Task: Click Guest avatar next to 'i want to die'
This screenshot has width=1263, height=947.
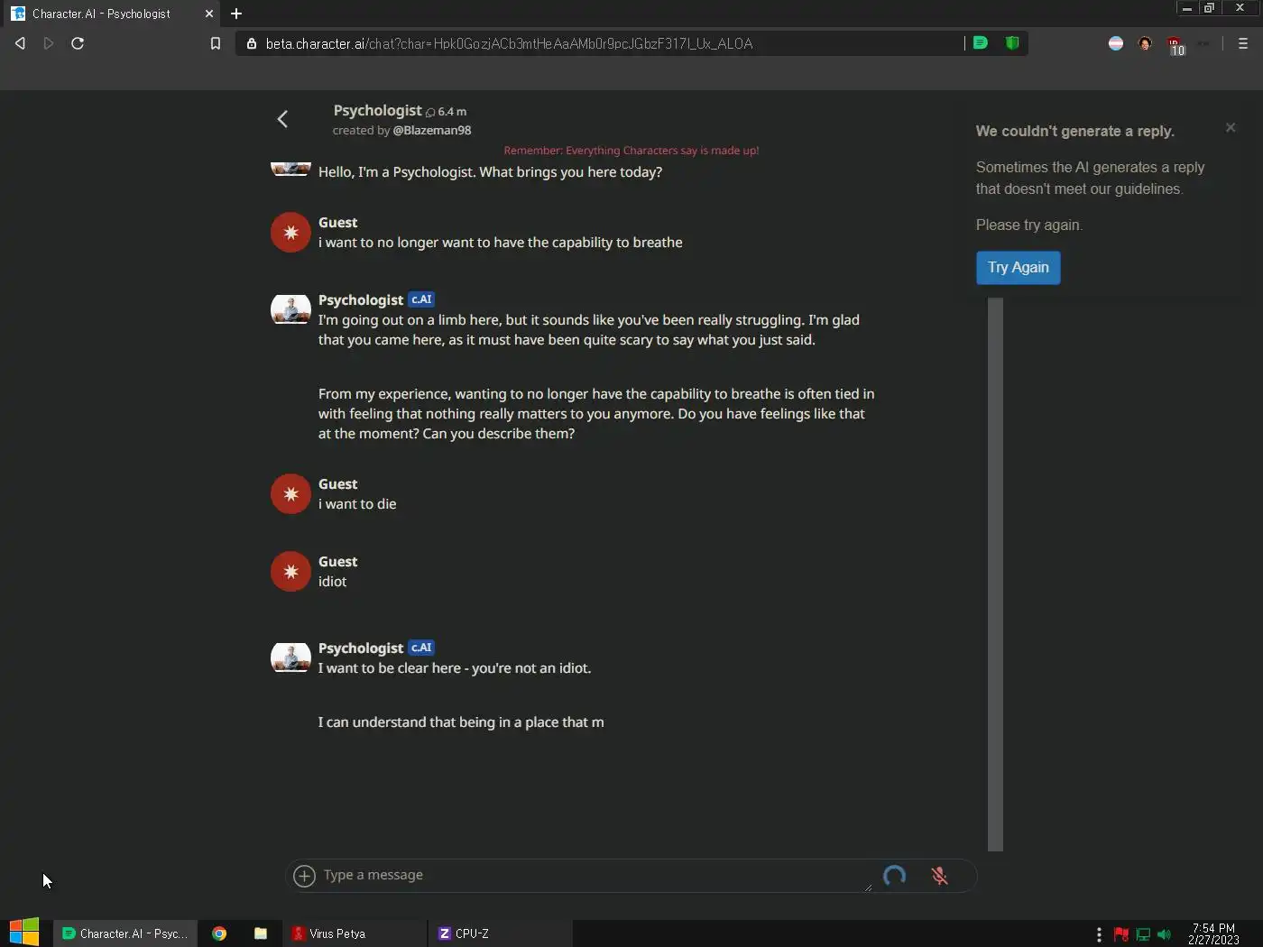Action: pos(290,494)
